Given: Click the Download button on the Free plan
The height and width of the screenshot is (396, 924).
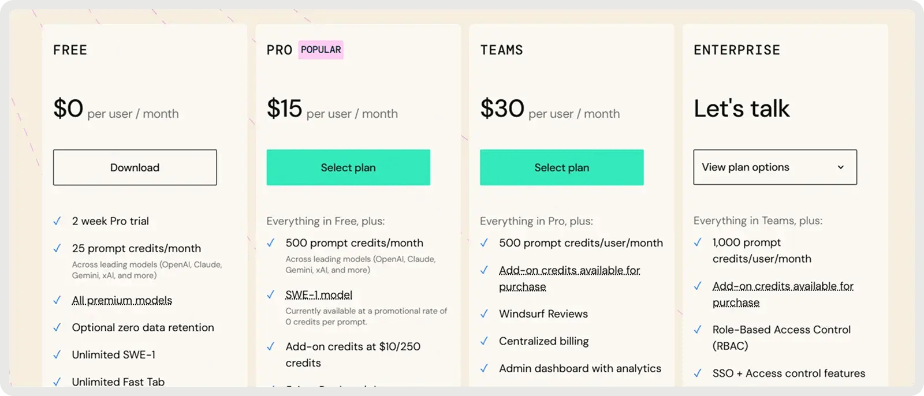Looking at the screenshot, I should click(x=135, y=167).
